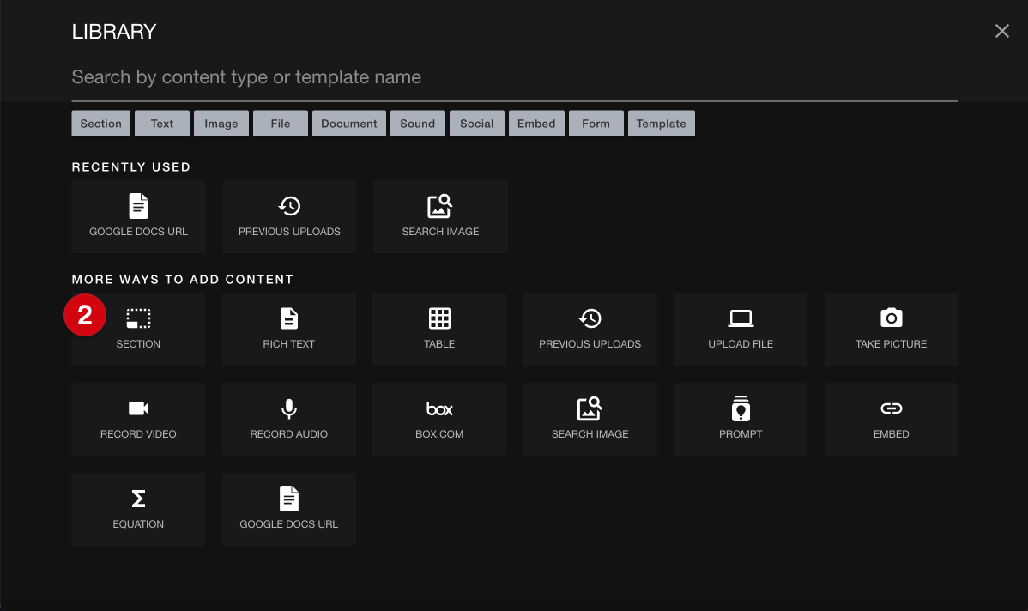Screen dimensions: 1028x611
Task: Insert an Embed link block
Action: point(891,420)
